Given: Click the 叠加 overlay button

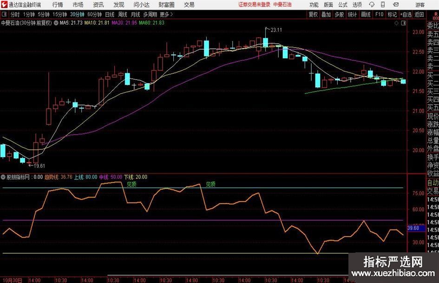Looking at the screenshot, I should coord(326,14).
